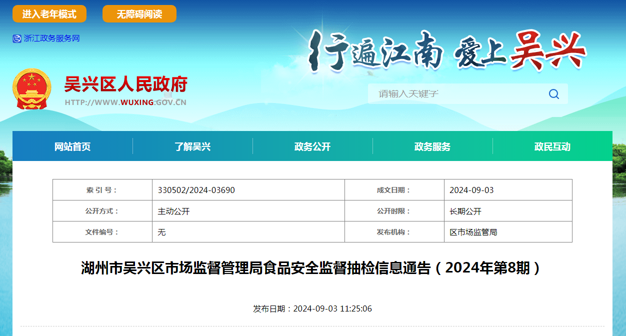Click the magnifier search icon
This screenshot has height=336, width=626.
click(x=553, y=94)
